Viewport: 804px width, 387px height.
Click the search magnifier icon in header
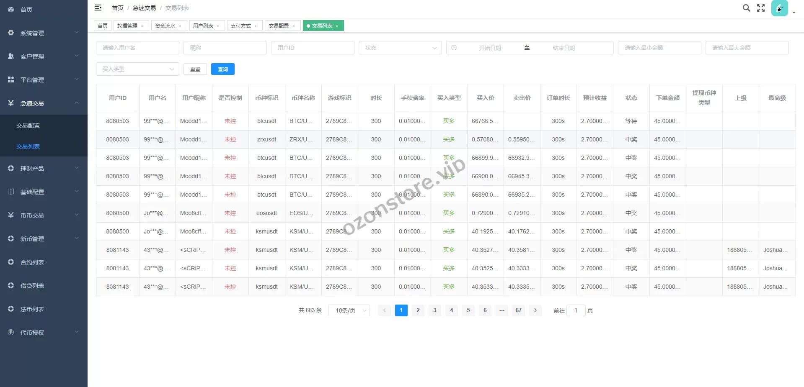(x=746, y=8)
